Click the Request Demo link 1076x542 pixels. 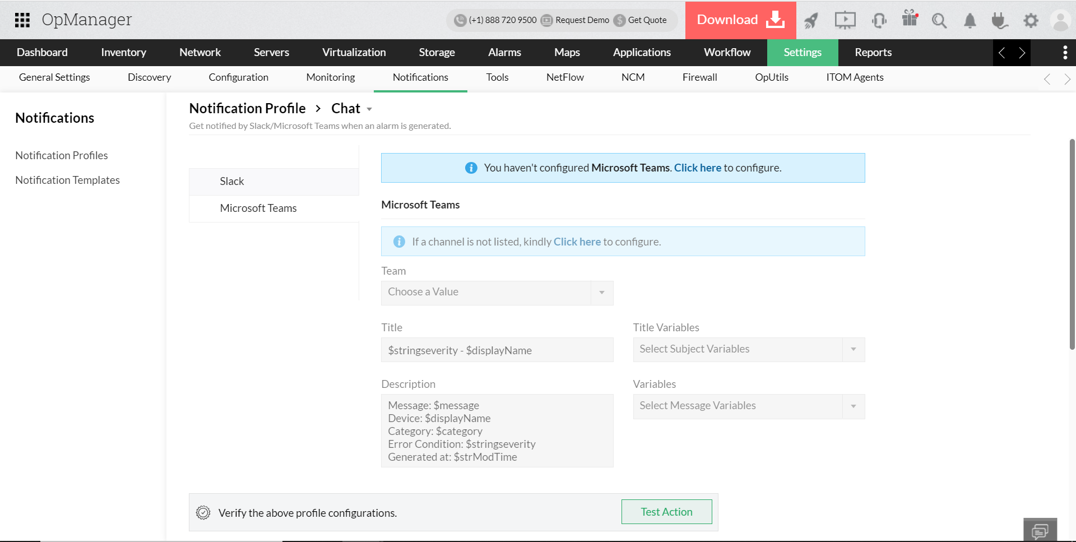click(582, 20)
